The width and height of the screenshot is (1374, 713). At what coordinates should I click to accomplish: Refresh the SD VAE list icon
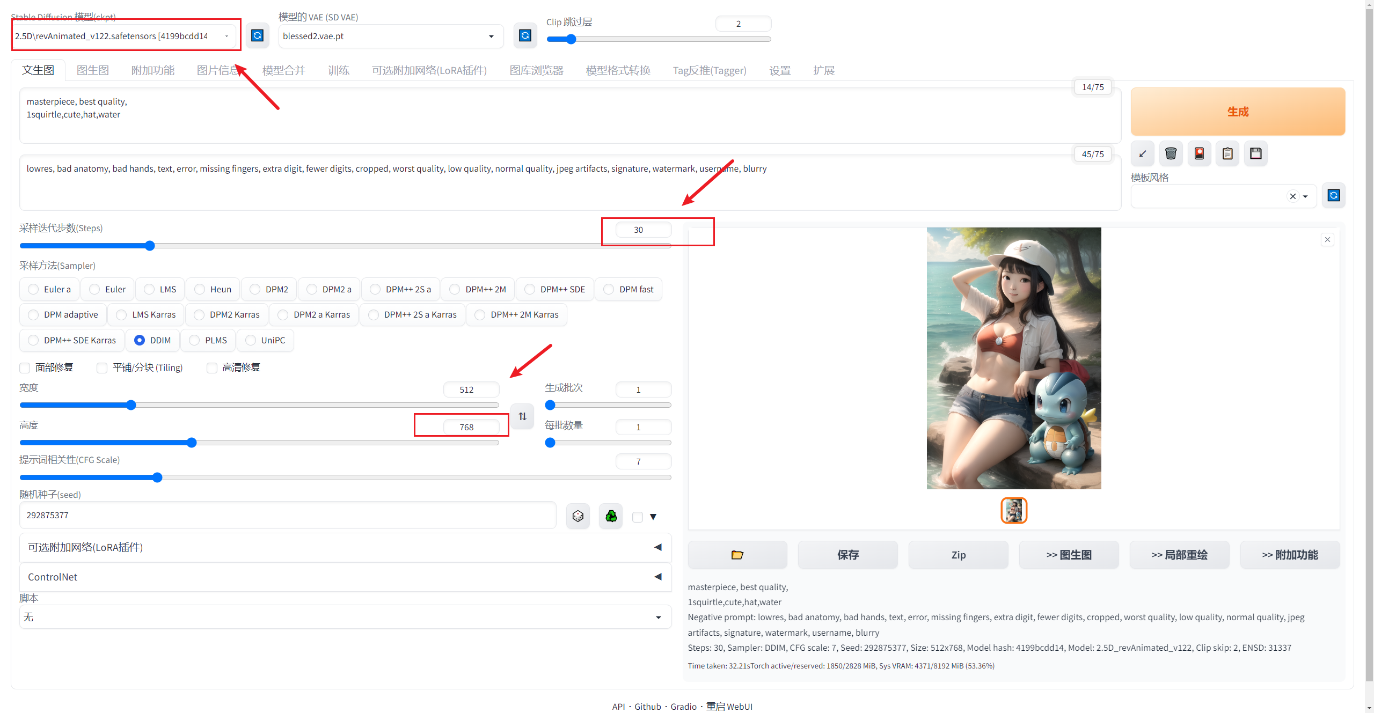pos(525,35)
